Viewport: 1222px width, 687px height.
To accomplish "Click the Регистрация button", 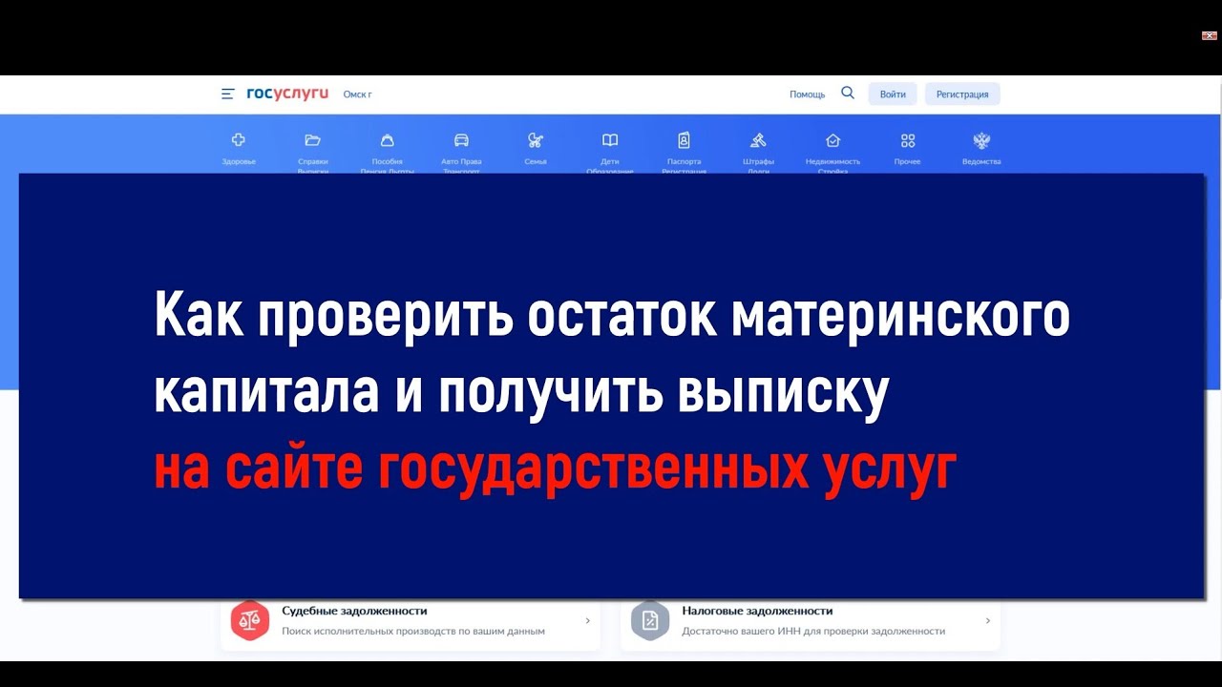I will pyautogui.click(x=962, y=94).
